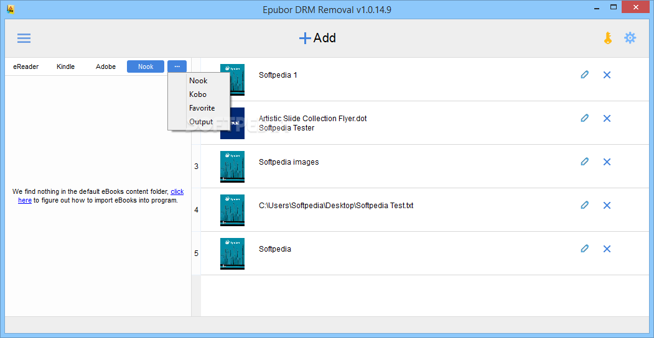Remove the Softpedia Test.txt entry
Screen dimensions: 654x338
(x=607, y=205)
